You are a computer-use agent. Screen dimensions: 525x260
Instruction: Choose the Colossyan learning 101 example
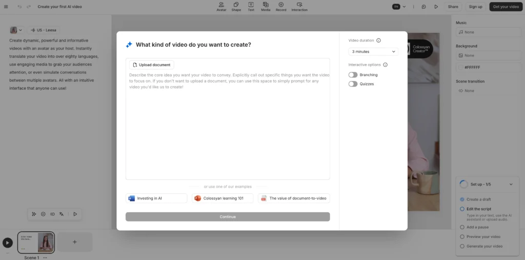coord(223,198)
